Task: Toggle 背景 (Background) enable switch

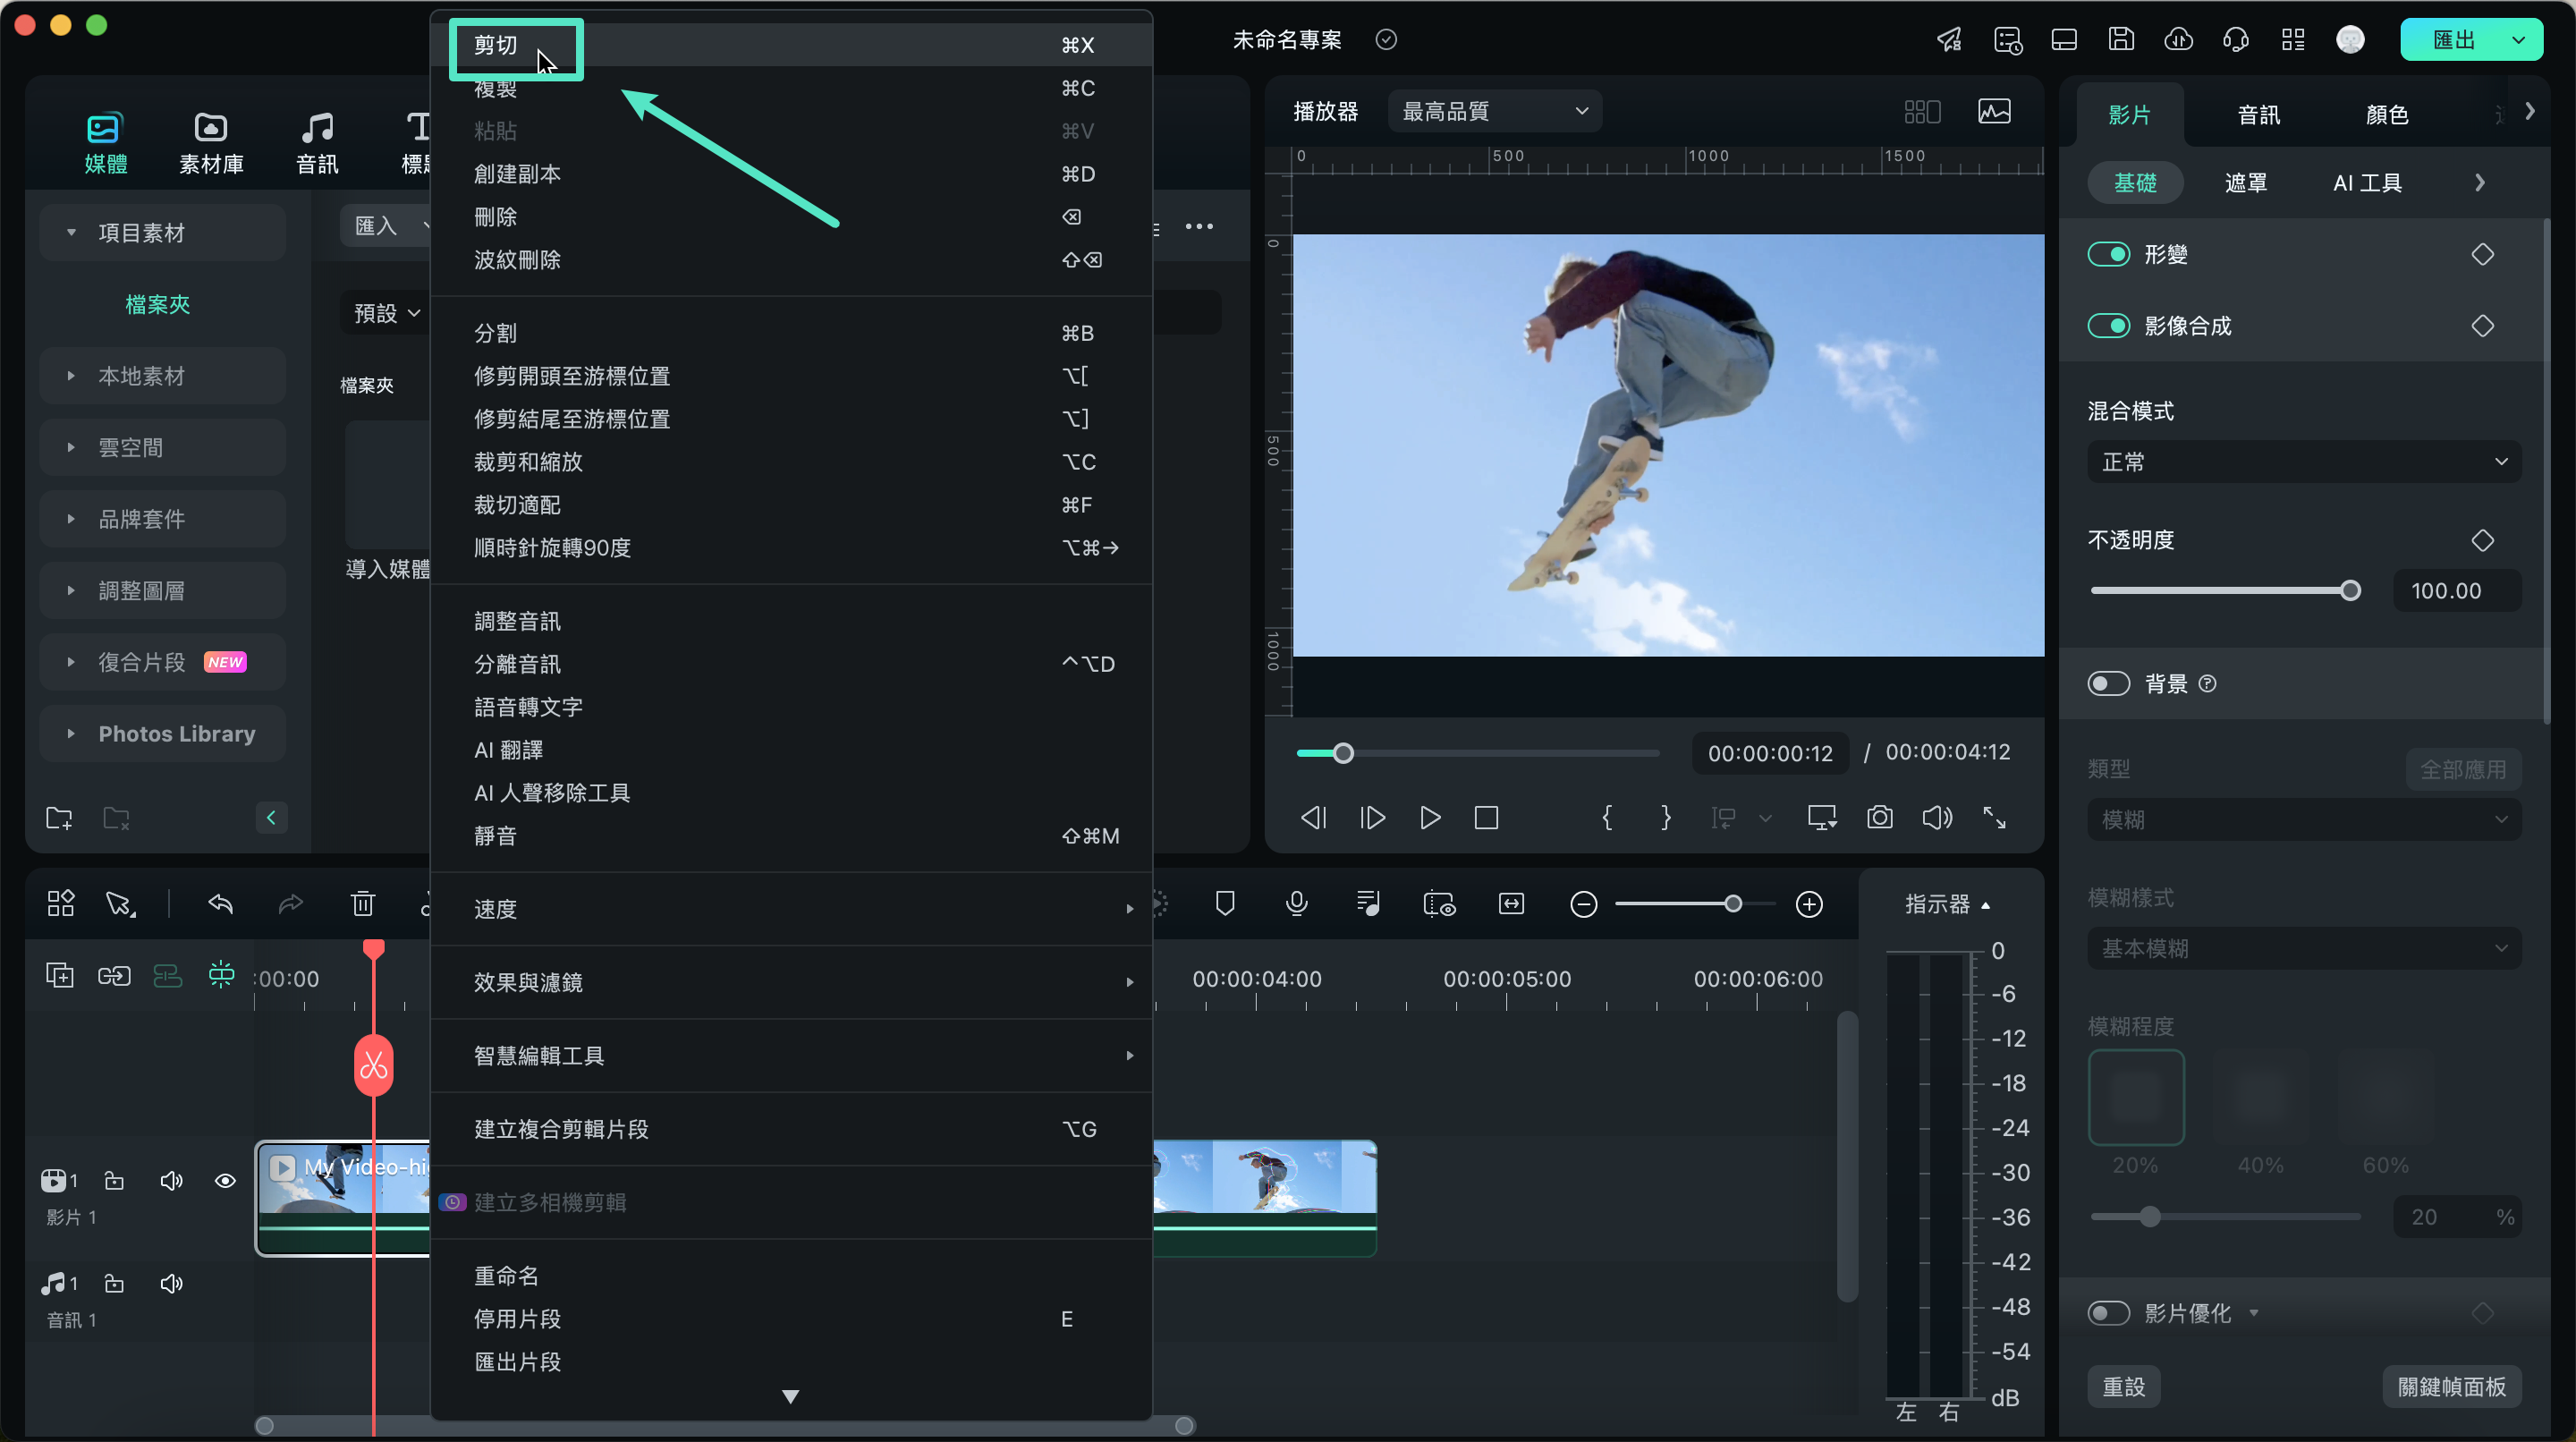Action: 2109,683
